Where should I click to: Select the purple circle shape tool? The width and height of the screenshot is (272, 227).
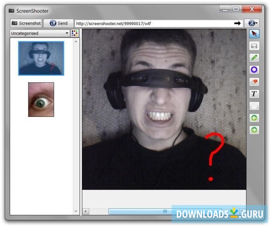click(x=255, y=70)
